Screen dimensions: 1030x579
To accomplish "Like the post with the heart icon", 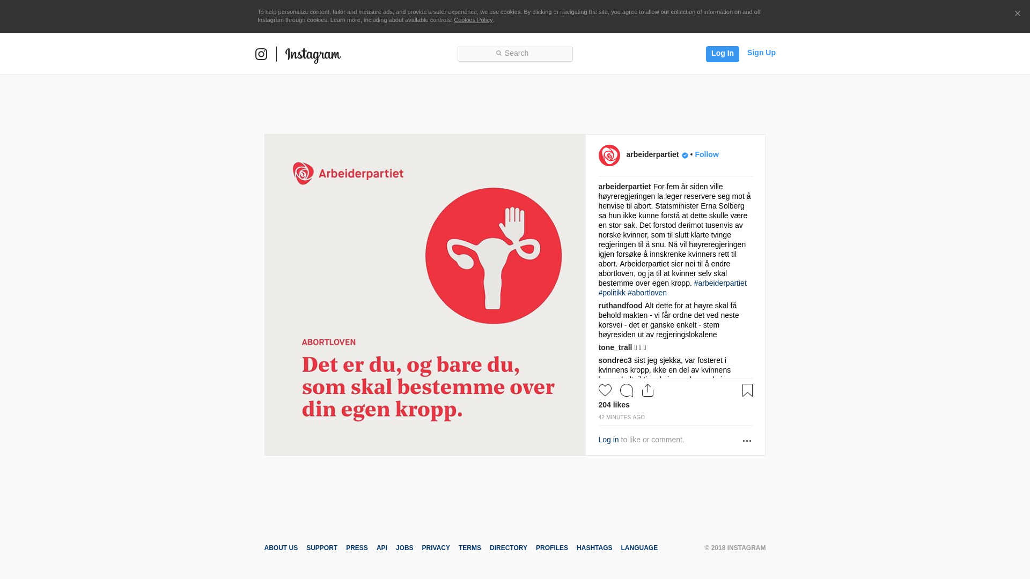I will (605, 390).
